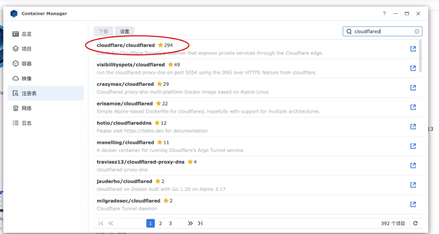
Task: Click the 下载 download button
Action: tap(104, 32)
